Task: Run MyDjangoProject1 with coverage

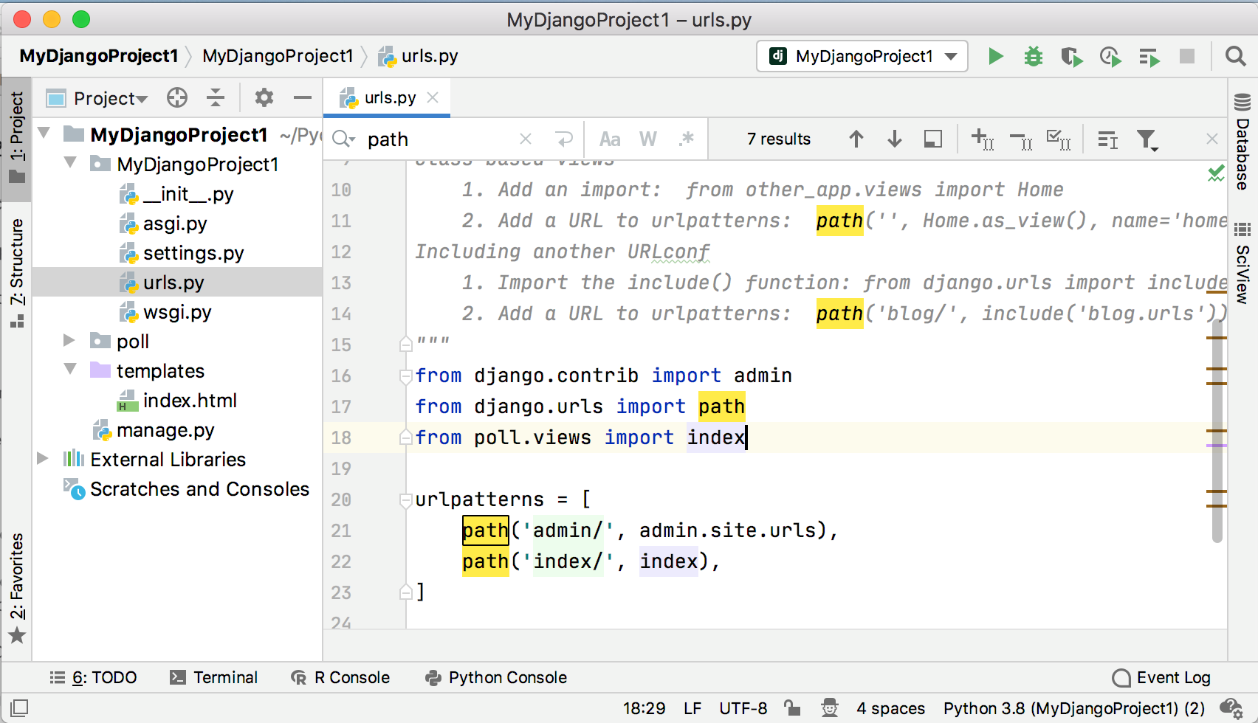Action: (x=1072, y=56)
